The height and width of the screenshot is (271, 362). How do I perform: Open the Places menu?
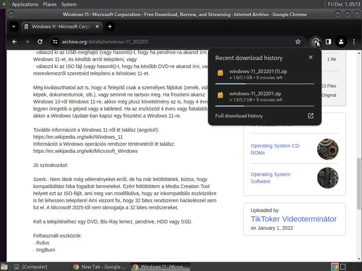49,4
